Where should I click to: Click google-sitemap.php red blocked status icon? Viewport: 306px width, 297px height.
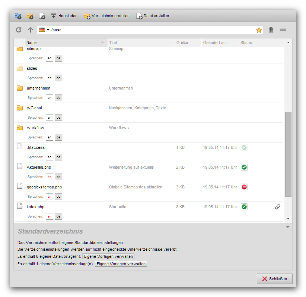coord(244,187)
